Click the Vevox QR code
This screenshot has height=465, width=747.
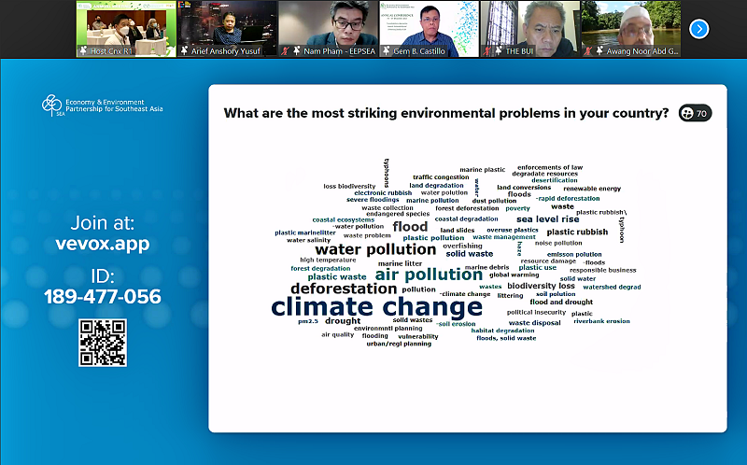click(x=103, y=343)
